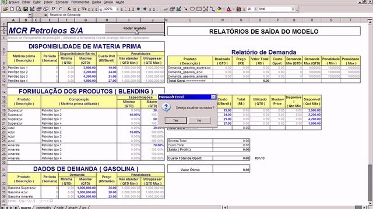Open the font color dropdown arrow
373x209 pixels.
pyautogui.click(x=233, y=9)
